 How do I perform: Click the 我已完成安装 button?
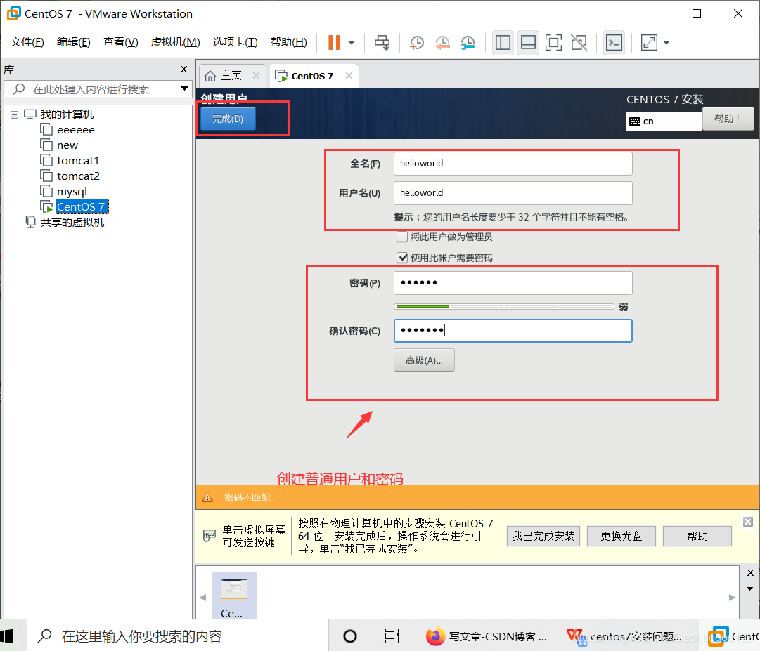pos(543,537)
